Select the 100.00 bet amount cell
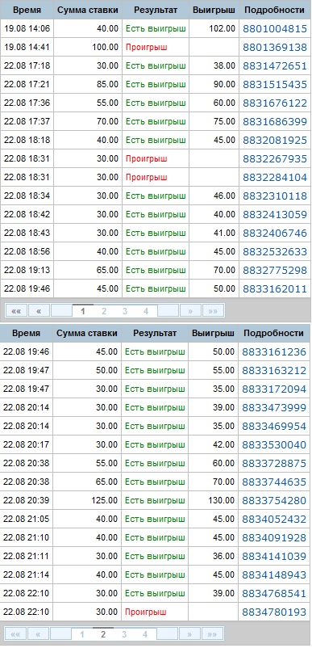Image resolution: width=312 pixels, height=648 pixels. pyautogui.click(x=88, y=48)
